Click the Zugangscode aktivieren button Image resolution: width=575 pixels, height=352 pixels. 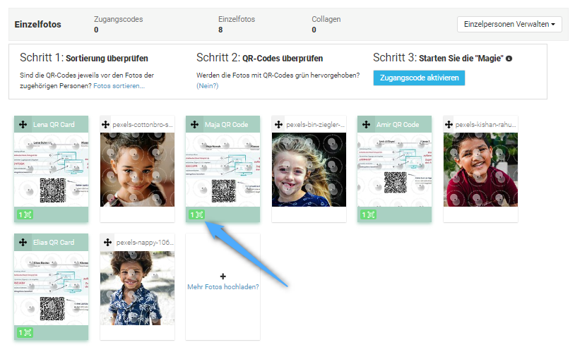coord(419,78)
